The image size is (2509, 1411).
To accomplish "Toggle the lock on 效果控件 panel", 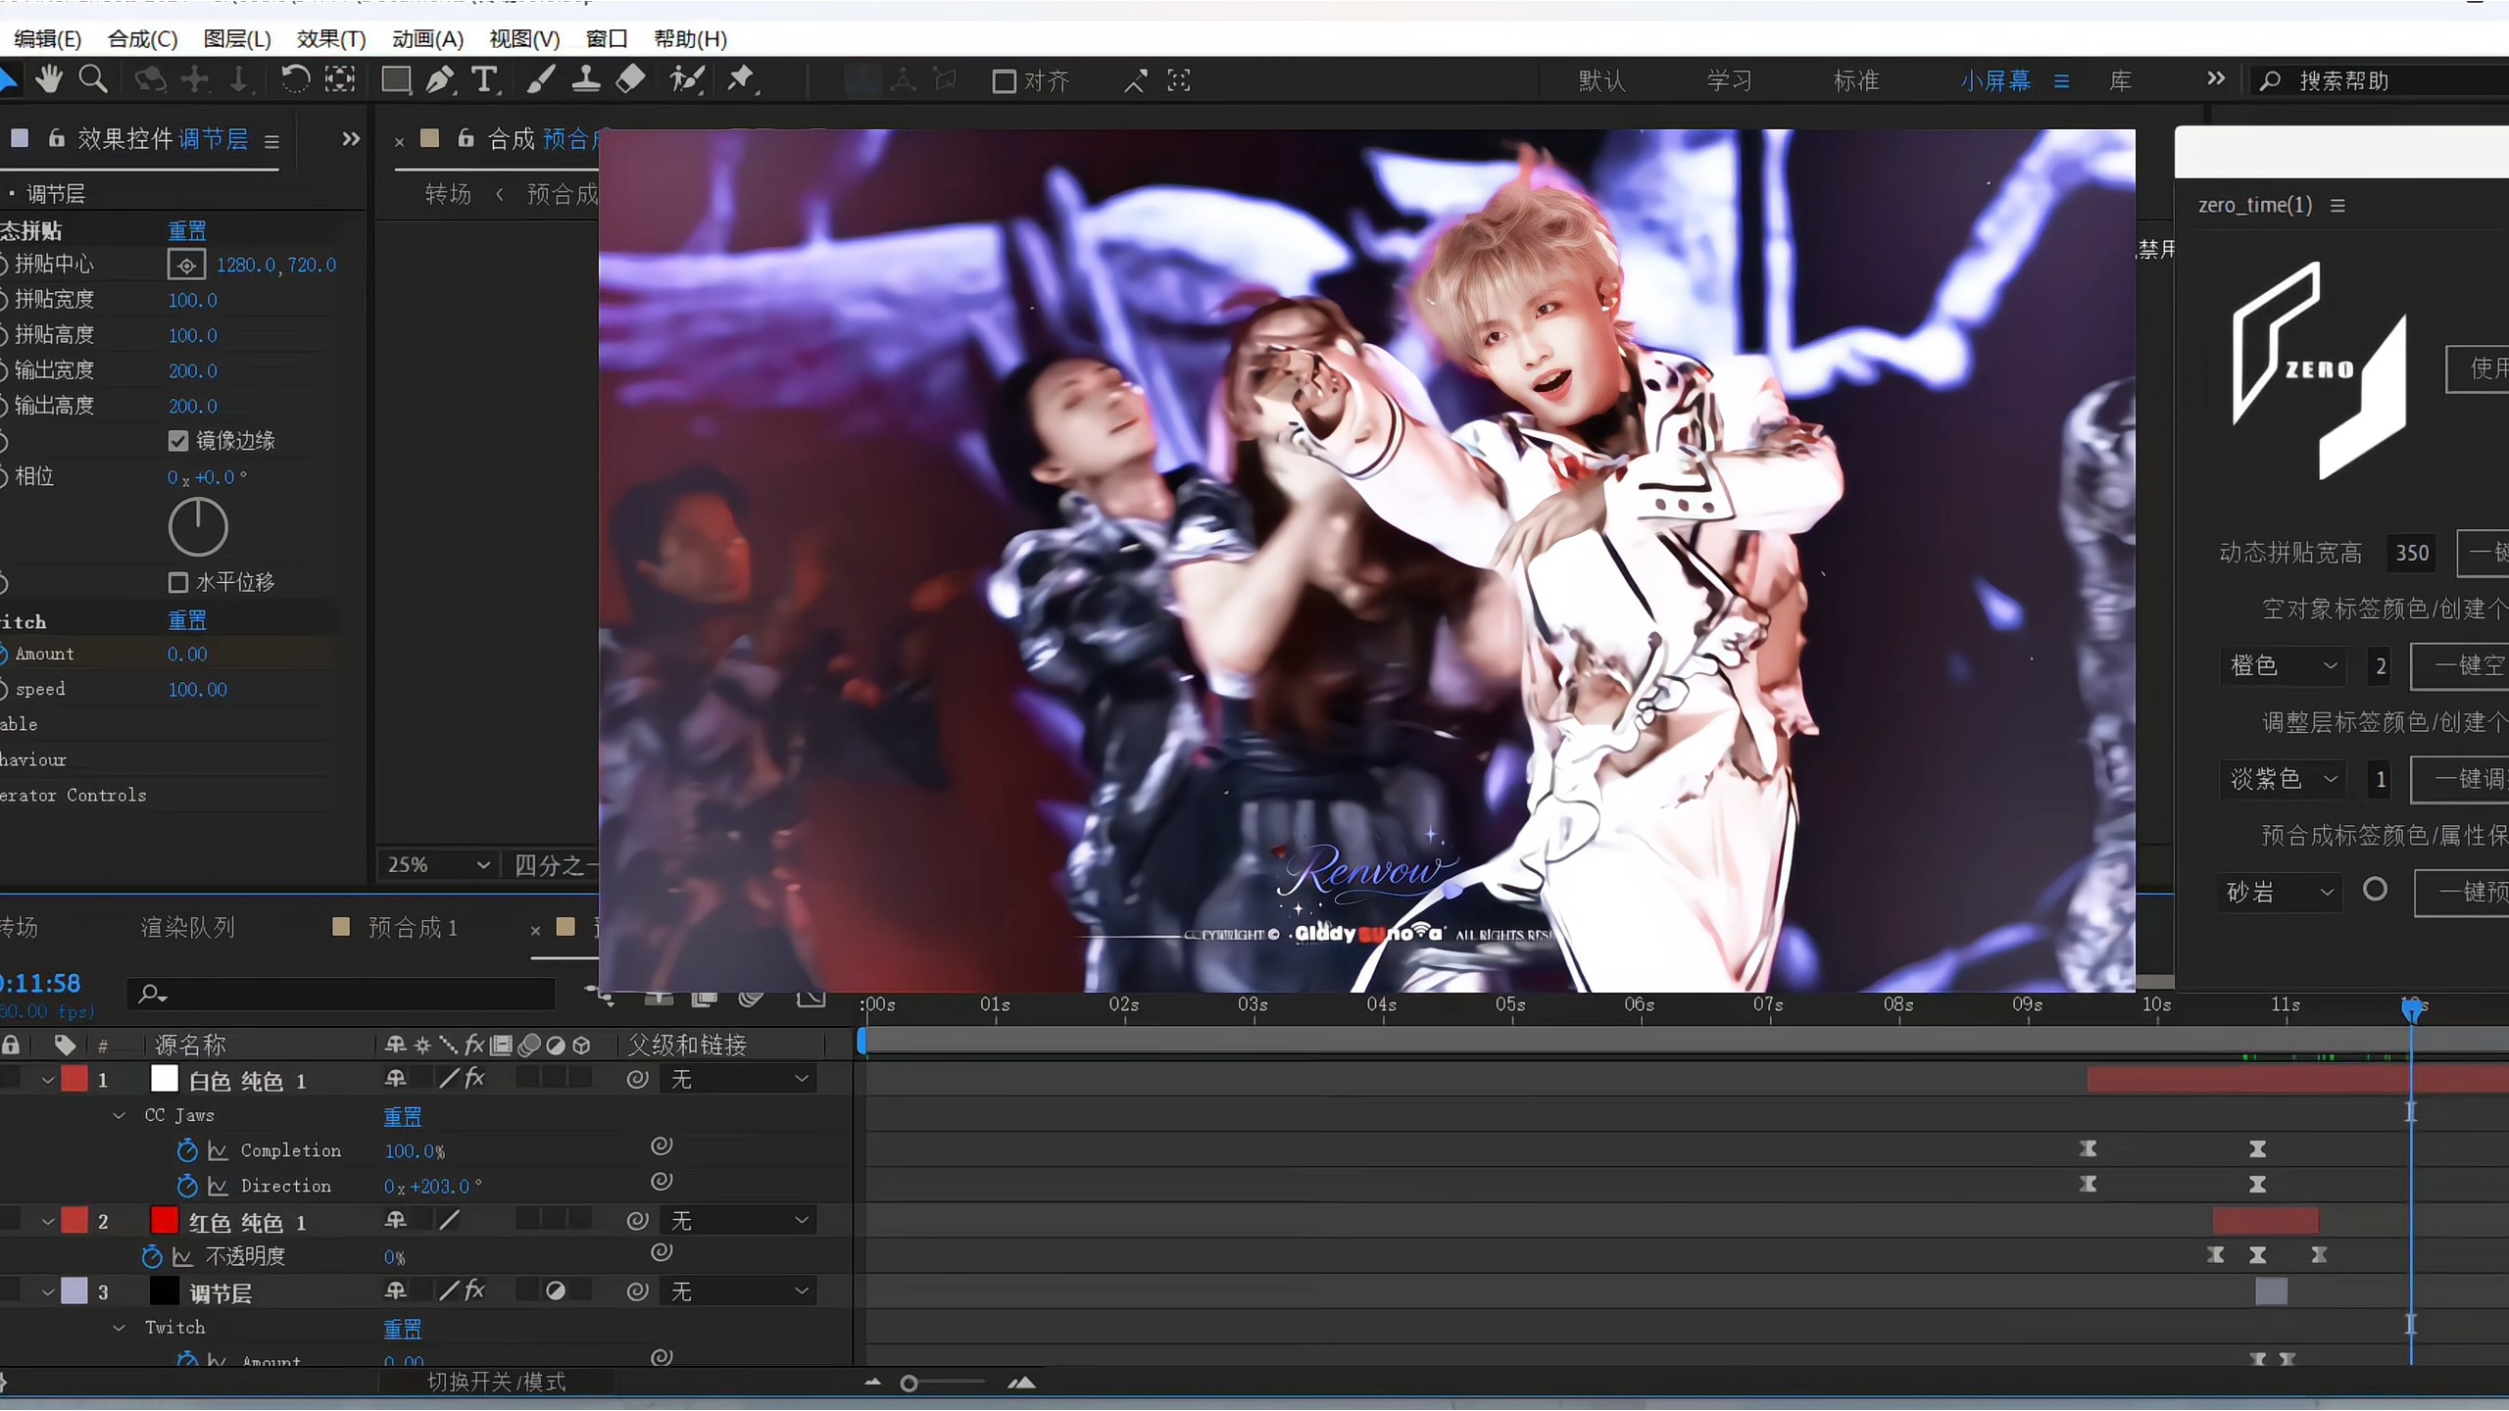I will (57, 138).
